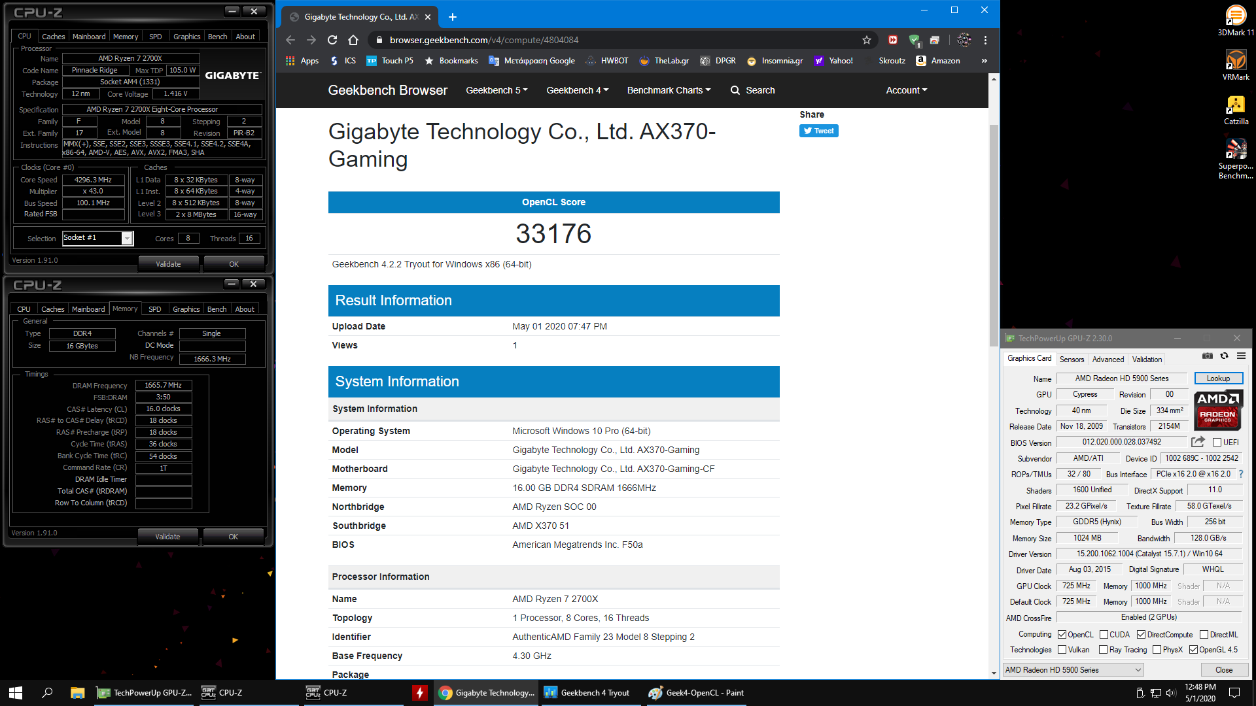
Task: Toggle DirectCompute checkbox in GPU-Z
Action: coord(1141,634)
